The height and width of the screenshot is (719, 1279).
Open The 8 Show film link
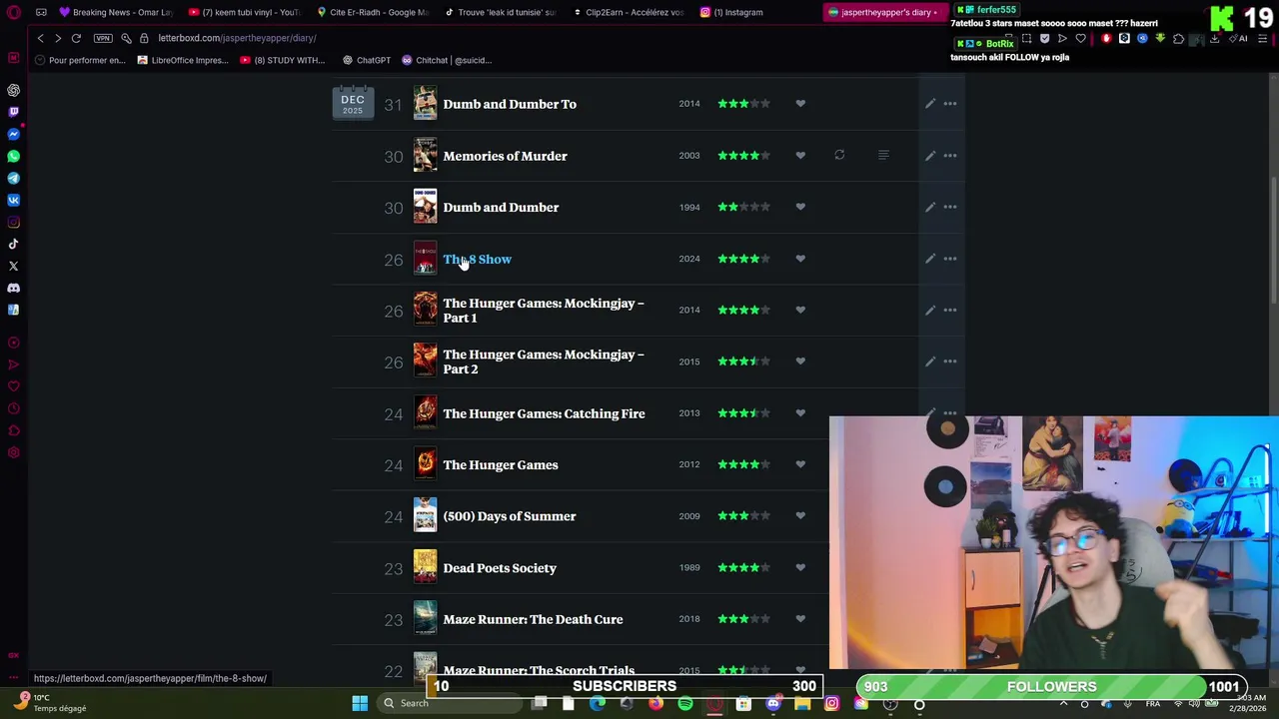477,259
